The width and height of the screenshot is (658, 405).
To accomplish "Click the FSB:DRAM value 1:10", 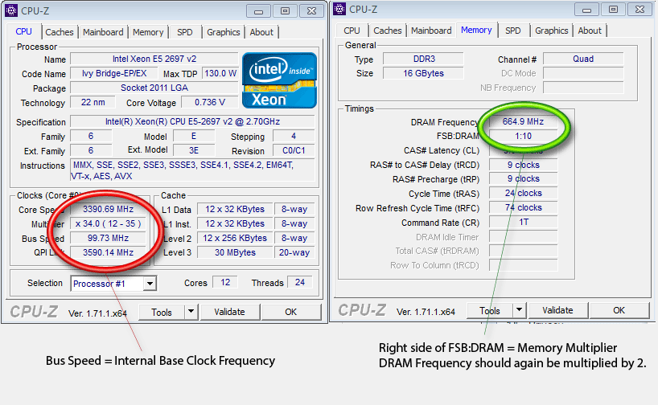I will click(x=524, y=136).
